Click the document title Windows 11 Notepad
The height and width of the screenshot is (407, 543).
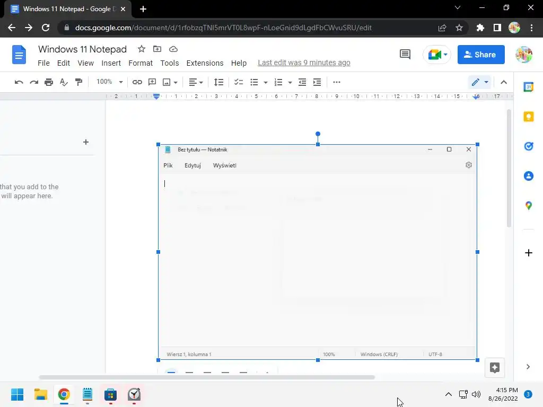coord(82,49)
